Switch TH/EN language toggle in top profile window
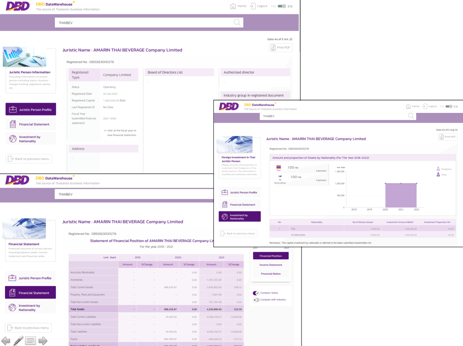This screenshot has width=463, height=346. click(282, 6)
